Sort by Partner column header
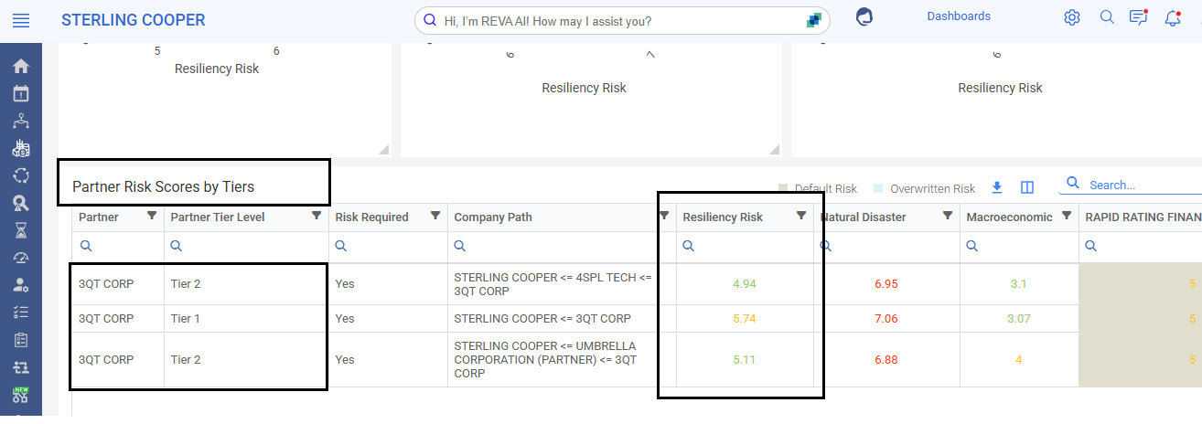Viewport: 1202px width, 424px height. point(99,217)
